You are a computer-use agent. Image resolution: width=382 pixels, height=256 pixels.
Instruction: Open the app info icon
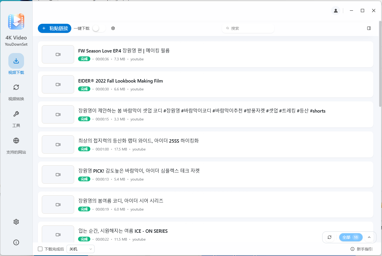[x=16, y=242]
